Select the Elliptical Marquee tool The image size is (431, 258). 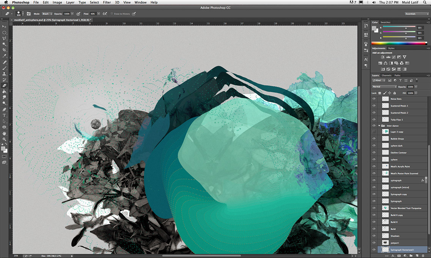click(4, 33)
